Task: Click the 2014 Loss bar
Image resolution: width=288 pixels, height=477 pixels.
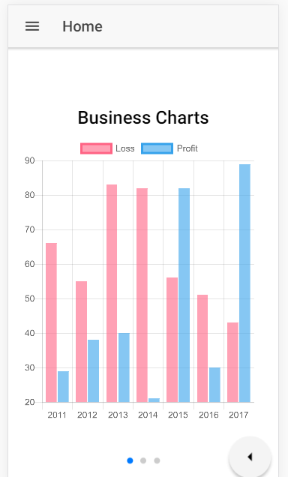Action: pyautogui.click(x=142, y=295)
